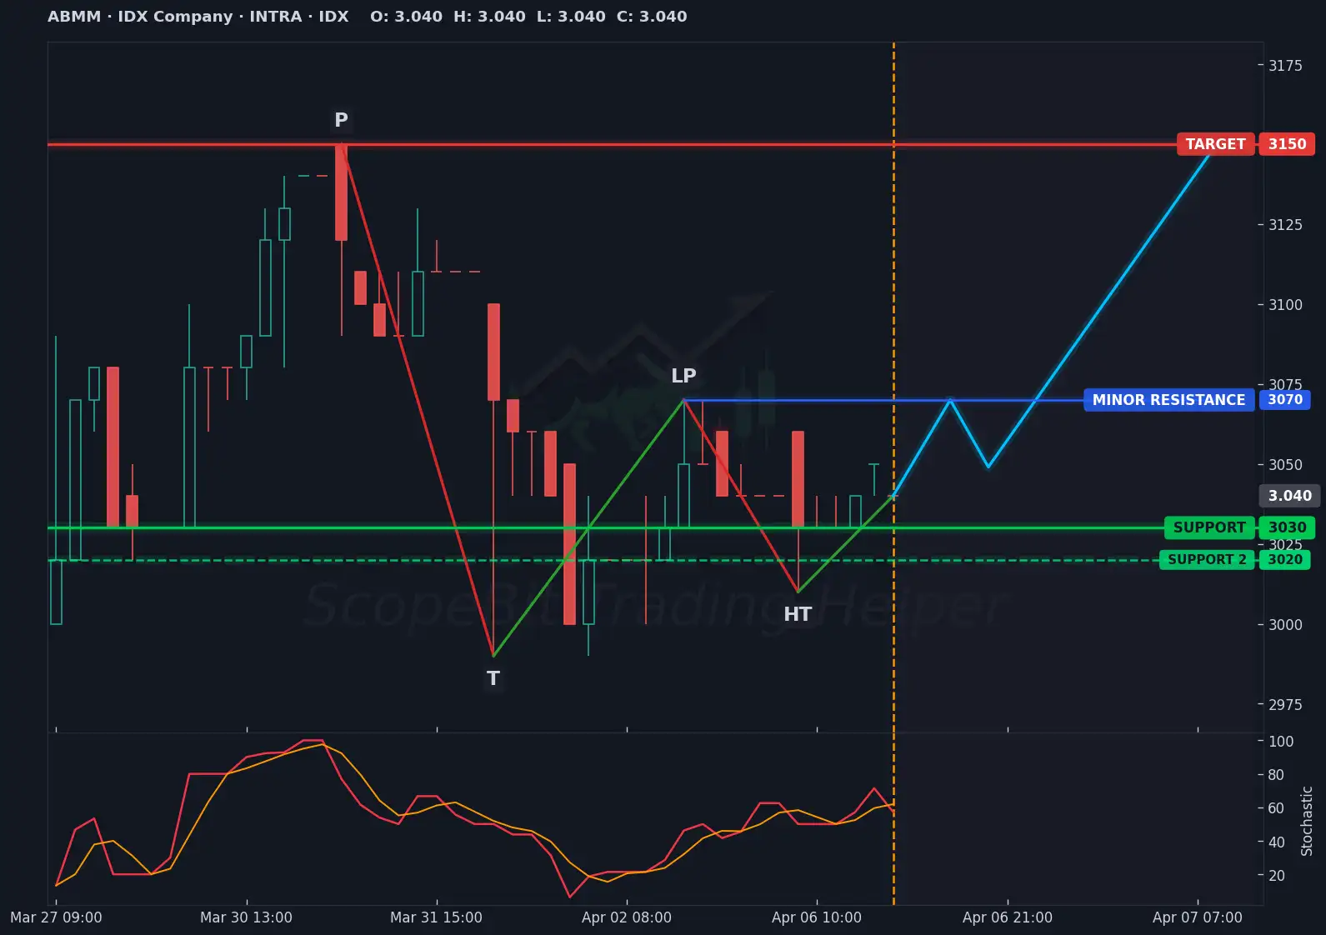Image resolution: width=1326 pixels, height=935 pixels.
Task: Click the rotated Stochastic axis label
Action: coord(1306,821)
